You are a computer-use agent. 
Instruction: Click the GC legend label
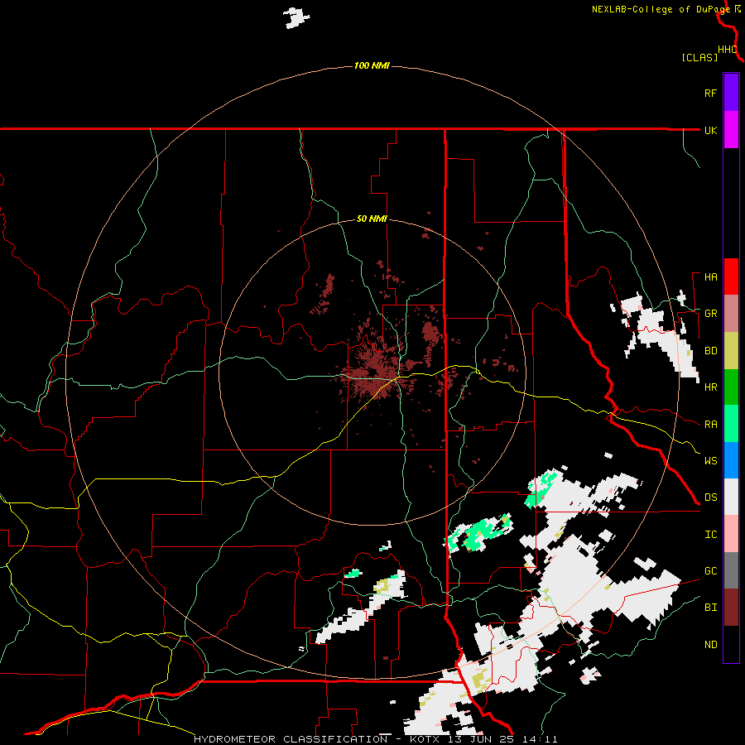click(710, 571)
